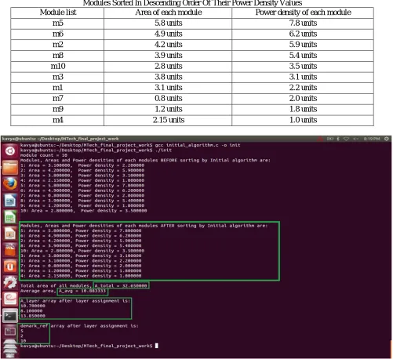
Task: Click the '5.4 units' power density cell
Action: (x=303, y=56)
